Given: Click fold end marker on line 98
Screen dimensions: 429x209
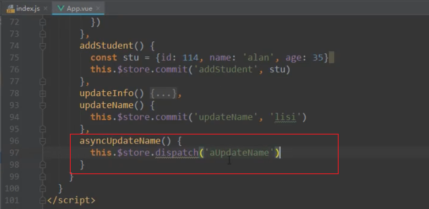Looking at the screenshot, I should [x=43, y=165].
